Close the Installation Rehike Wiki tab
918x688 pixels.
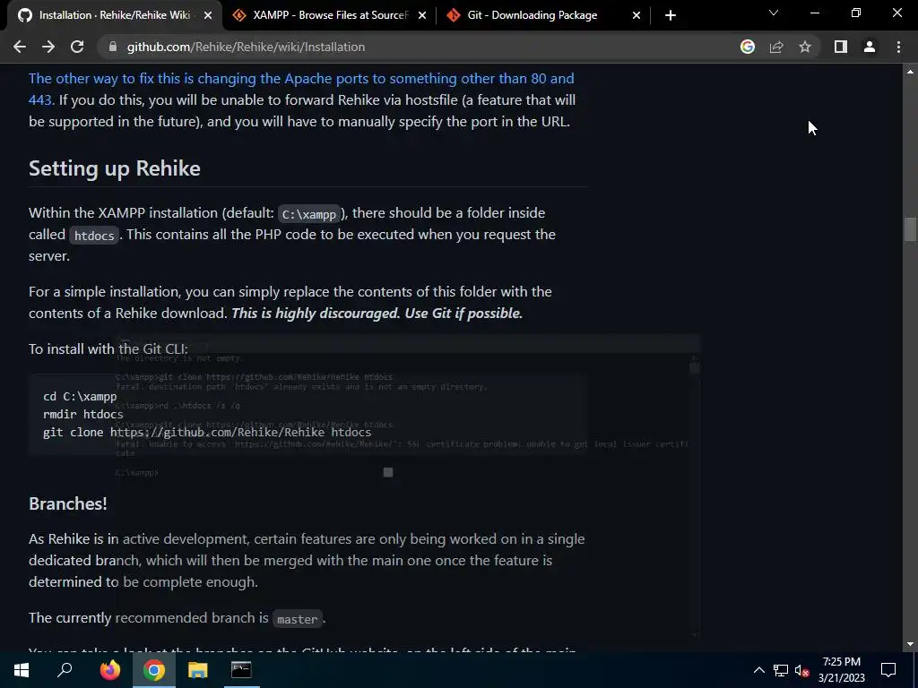208,15
